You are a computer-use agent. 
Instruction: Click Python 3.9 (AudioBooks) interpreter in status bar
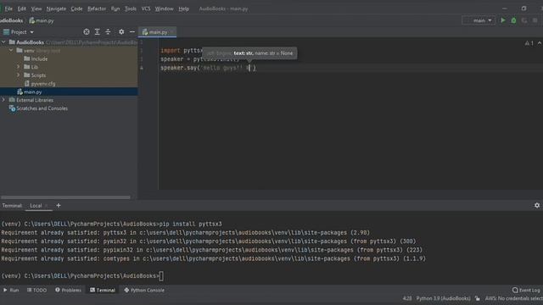pyautogui.click(x=443, y=298)
